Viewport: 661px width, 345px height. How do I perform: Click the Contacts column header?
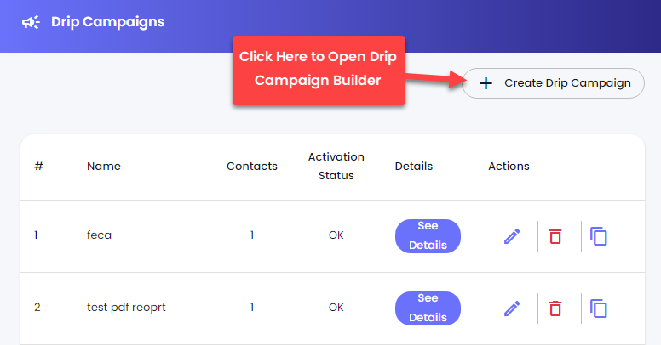(252, 167)
